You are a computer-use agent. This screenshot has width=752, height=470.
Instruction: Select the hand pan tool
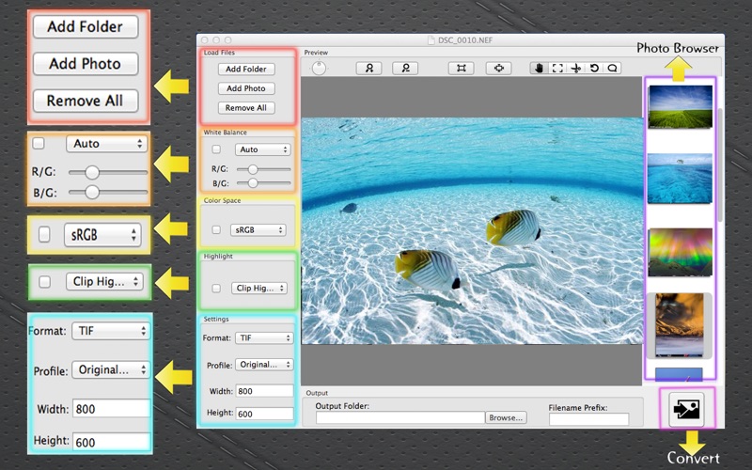(539, 68)
